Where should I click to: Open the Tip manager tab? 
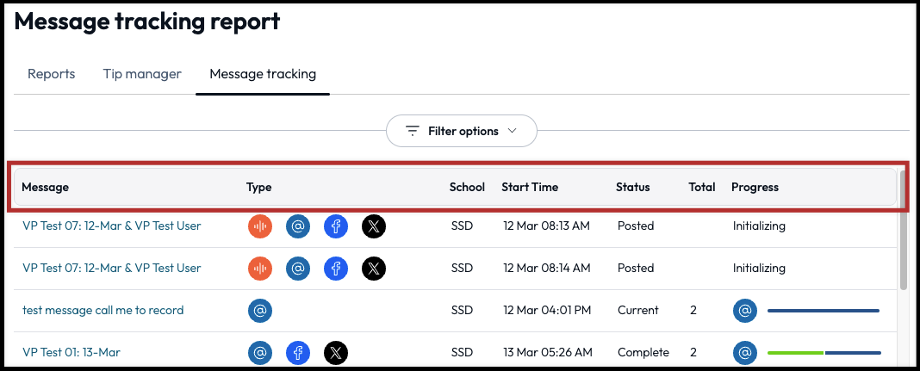pyautogui.click(x=142, y=74)
